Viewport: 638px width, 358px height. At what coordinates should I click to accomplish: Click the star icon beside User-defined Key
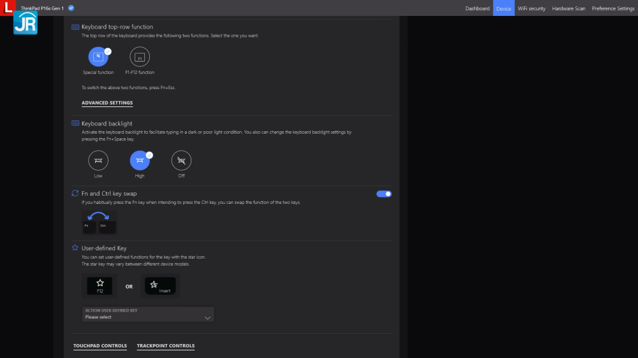click(x=75, y=248)
